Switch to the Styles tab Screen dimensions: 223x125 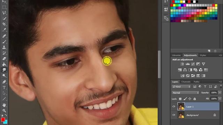(203, 55)
